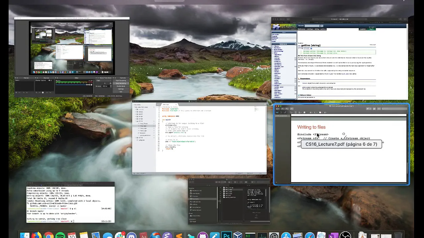Viewport: 424px width, 238px height.
Task: Toggle lock on Display Capture source
Action: click(51, 80)
